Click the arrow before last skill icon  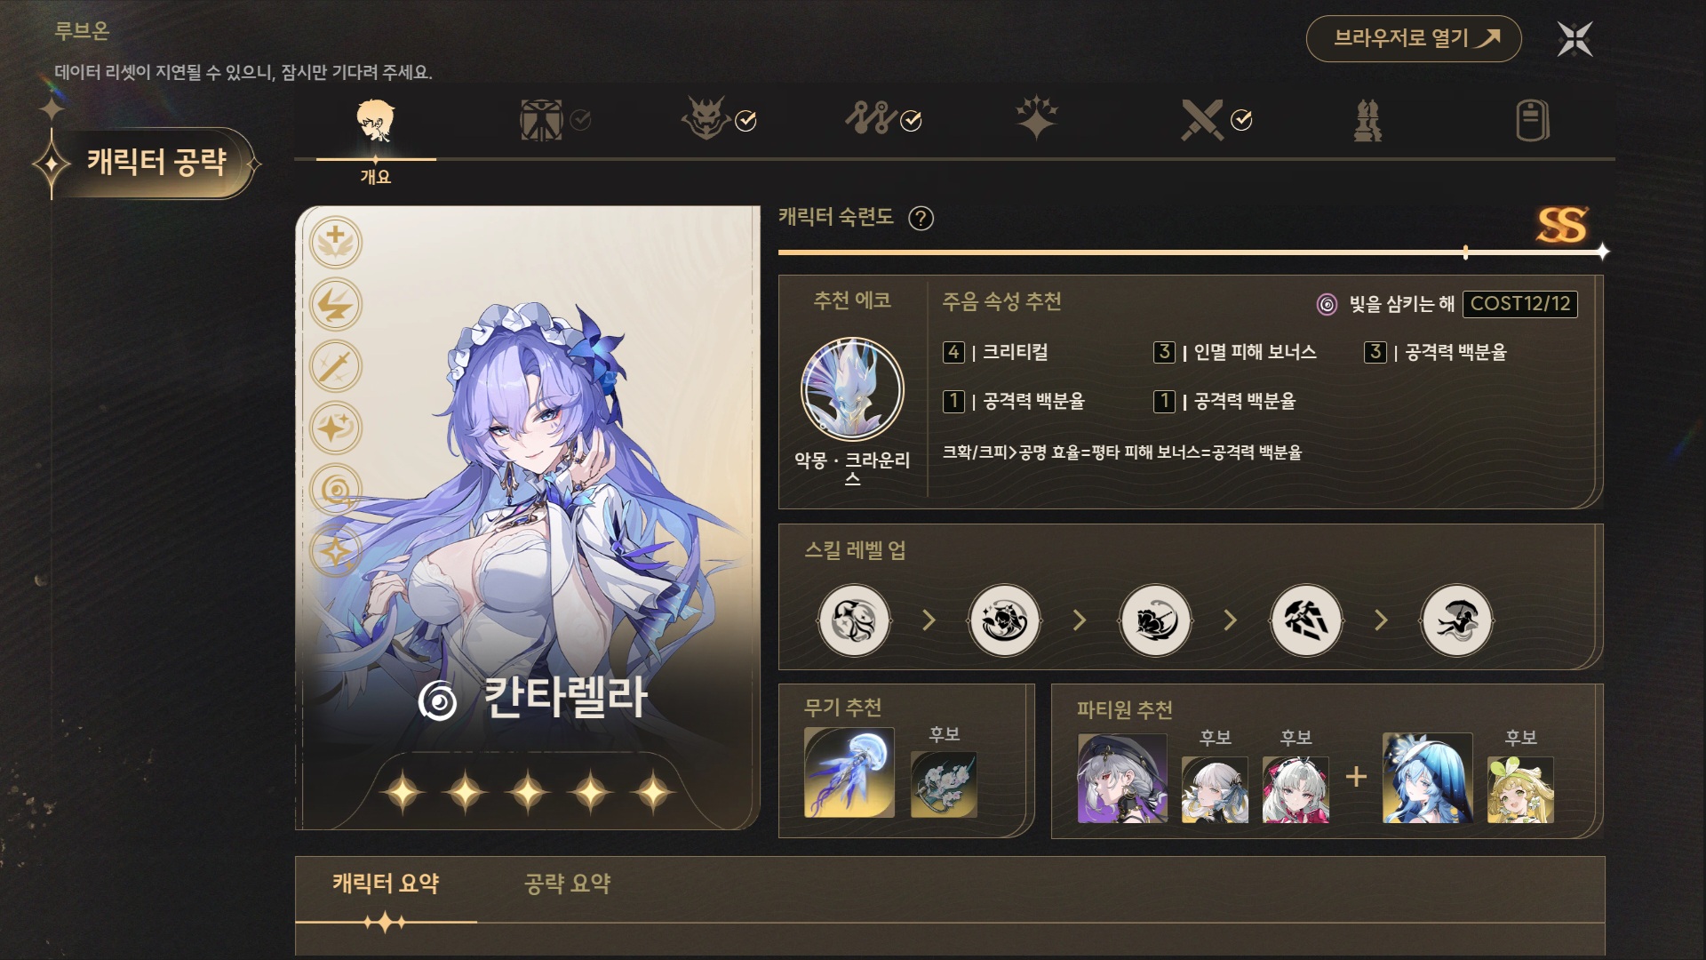tap(1381, 620)
